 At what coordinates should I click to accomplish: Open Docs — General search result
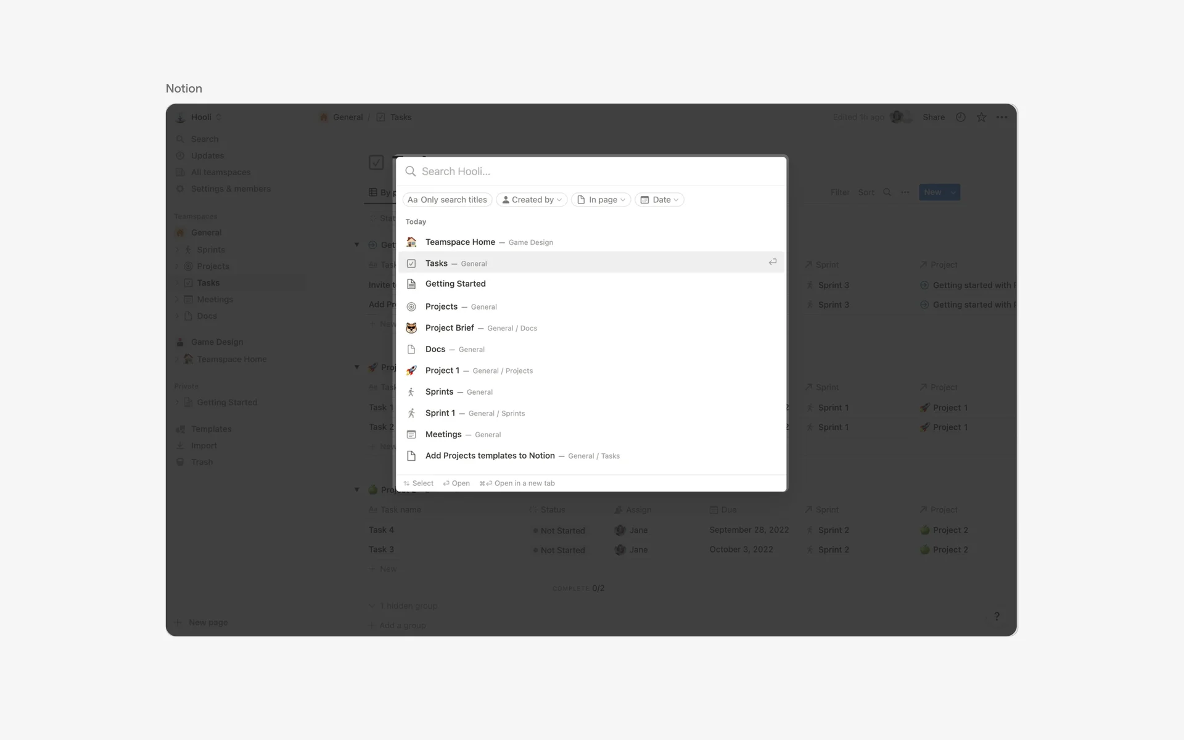tap(591, 349)
